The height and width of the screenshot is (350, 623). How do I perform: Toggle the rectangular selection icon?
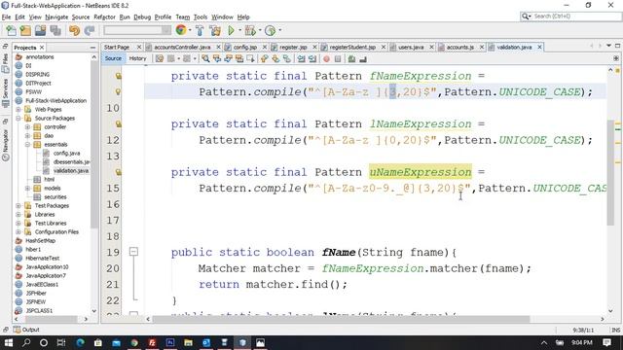[251, 58]
